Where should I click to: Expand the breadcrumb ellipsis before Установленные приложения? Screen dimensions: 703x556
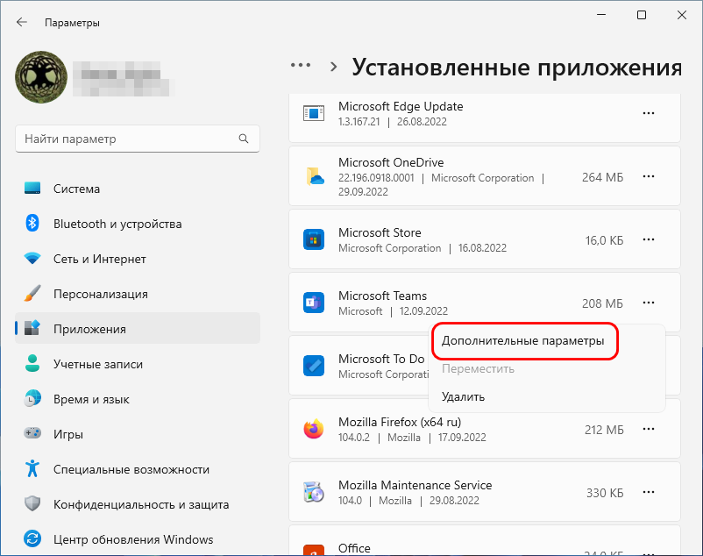tap(301, 66)
